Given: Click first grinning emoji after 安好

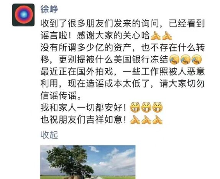Looking at the screenshot, I should (135, 107).
